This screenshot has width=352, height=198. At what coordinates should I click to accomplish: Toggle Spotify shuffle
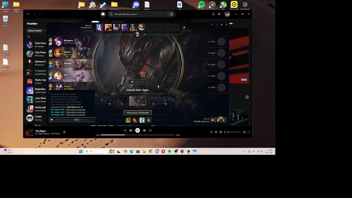125,130
